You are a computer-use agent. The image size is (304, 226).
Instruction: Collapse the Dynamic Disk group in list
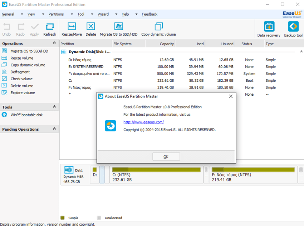pos(301,52)
